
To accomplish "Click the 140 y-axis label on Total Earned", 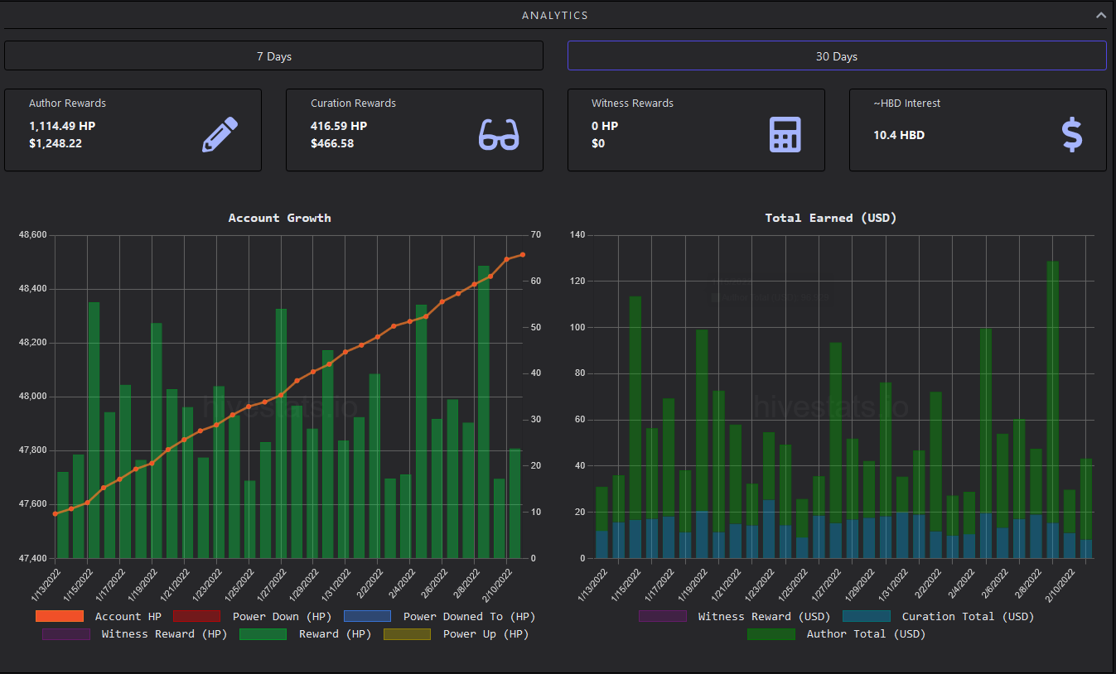I will point(578,235).
